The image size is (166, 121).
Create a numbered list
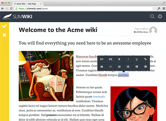pos(119,67)
